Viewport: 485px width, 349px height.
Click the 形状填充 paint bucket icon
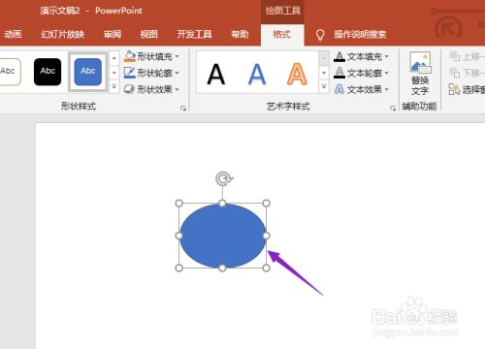pyautogui.click(x=130, y=56)
